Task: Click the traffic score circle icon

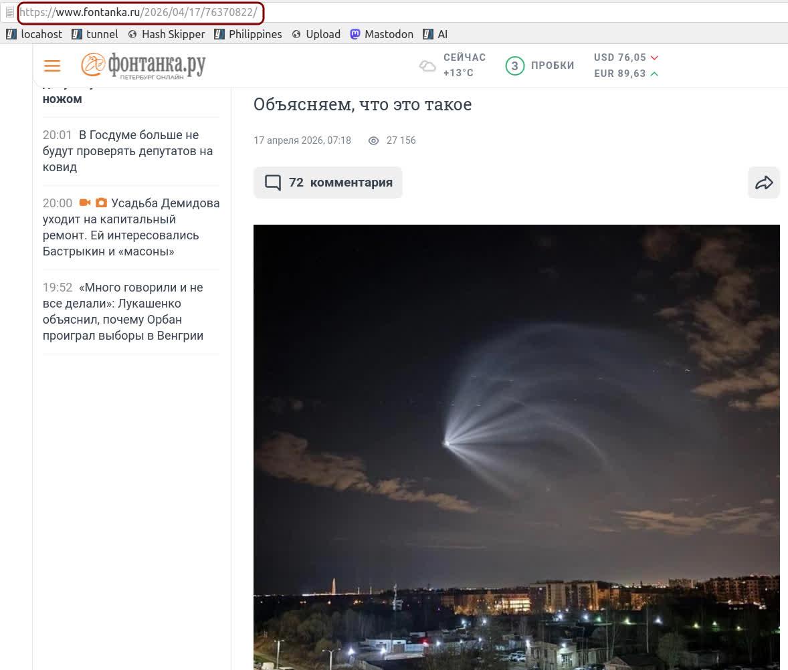Action: 514,66
